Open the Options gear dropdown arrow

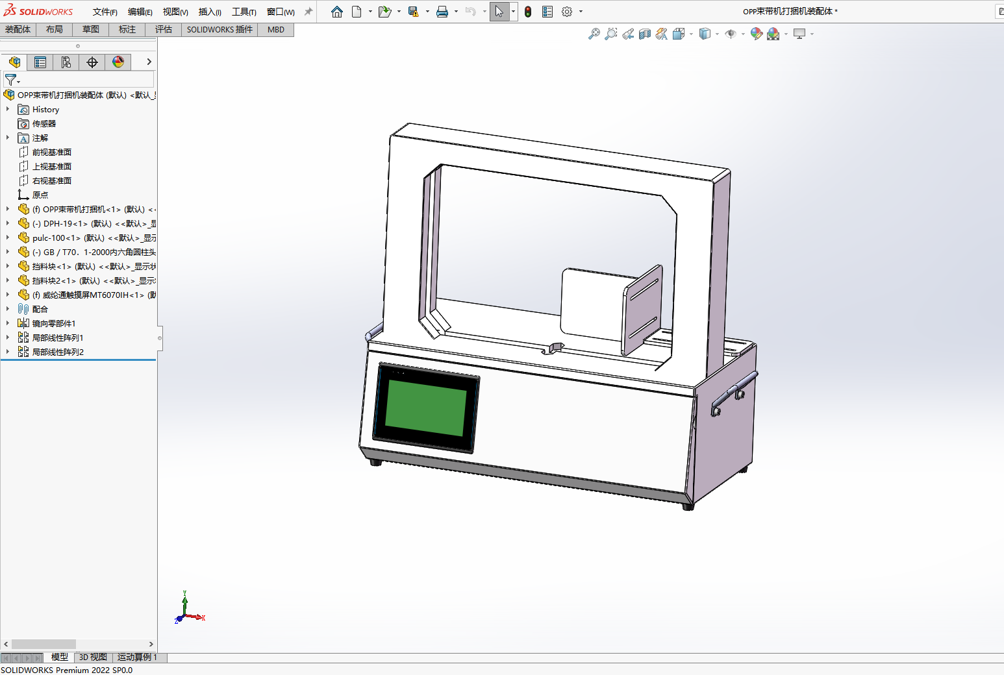pyautogui.click(x=581, y=12)
